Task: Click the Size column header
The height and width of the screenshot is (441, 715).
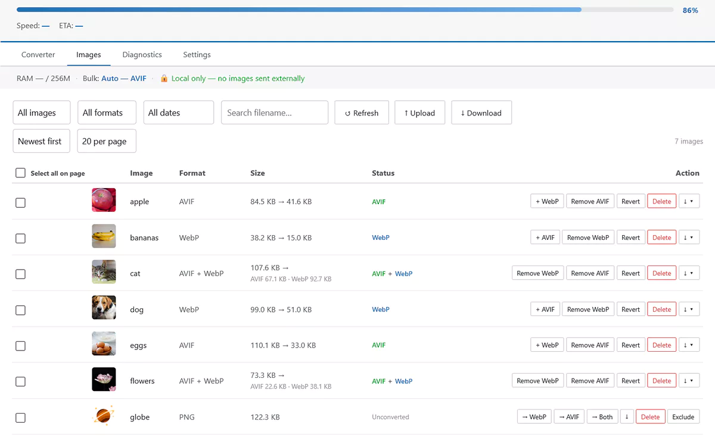Action: [257, 173]
